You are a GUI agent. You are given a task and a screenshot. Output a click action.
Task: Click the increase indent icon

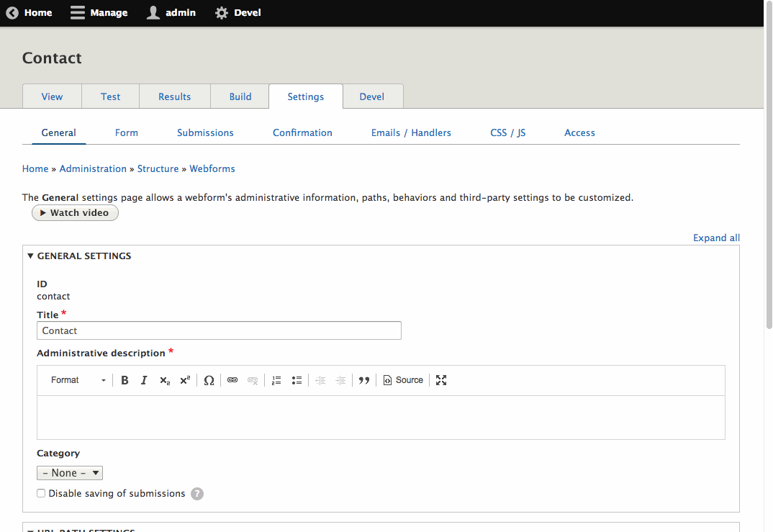click(x=340, y=380)
